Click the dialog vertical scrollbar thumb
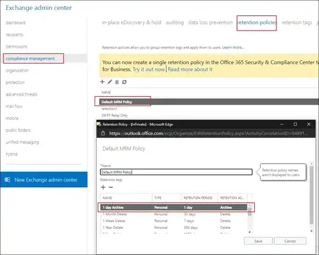 coord(311,195)
